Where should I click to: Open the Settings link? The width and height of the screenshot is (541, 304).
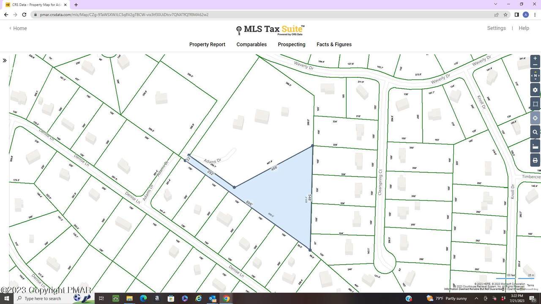pos(496,28)
